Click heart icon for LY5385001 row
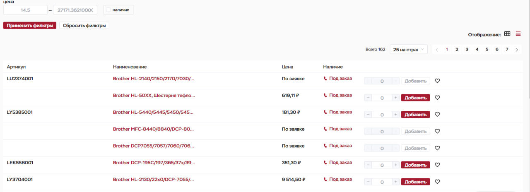 (x=437, y=115)
